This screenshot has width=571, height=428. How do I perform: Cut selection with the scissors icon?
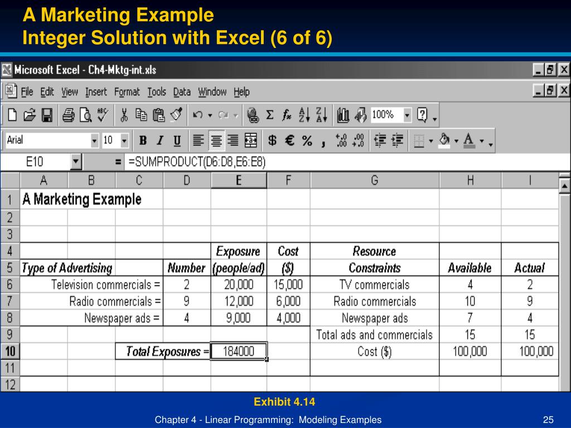124,115
